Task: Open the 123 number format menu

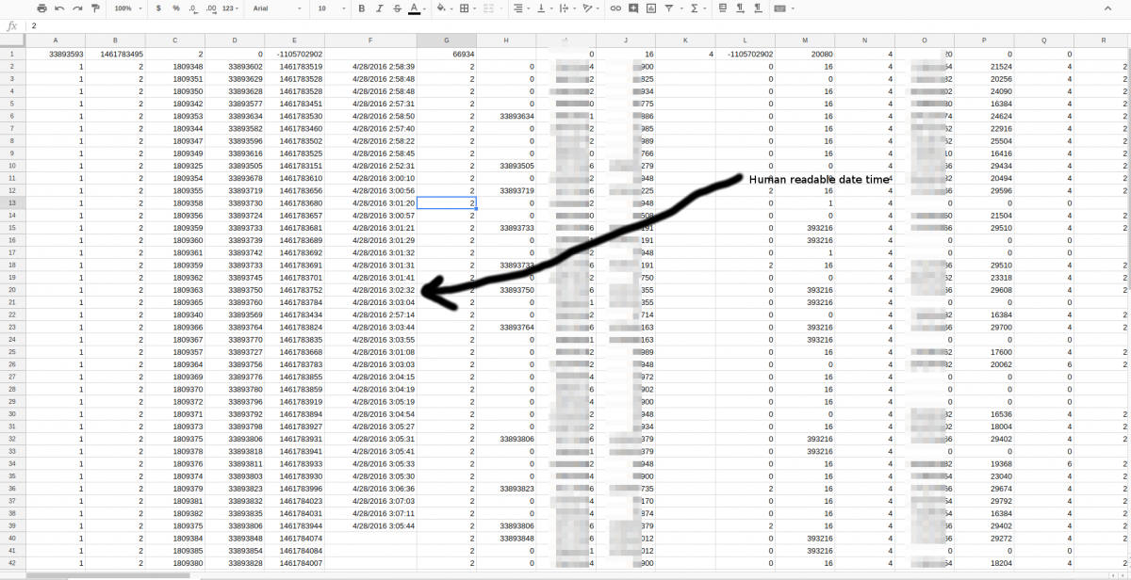Action: [x=231, y=8]
